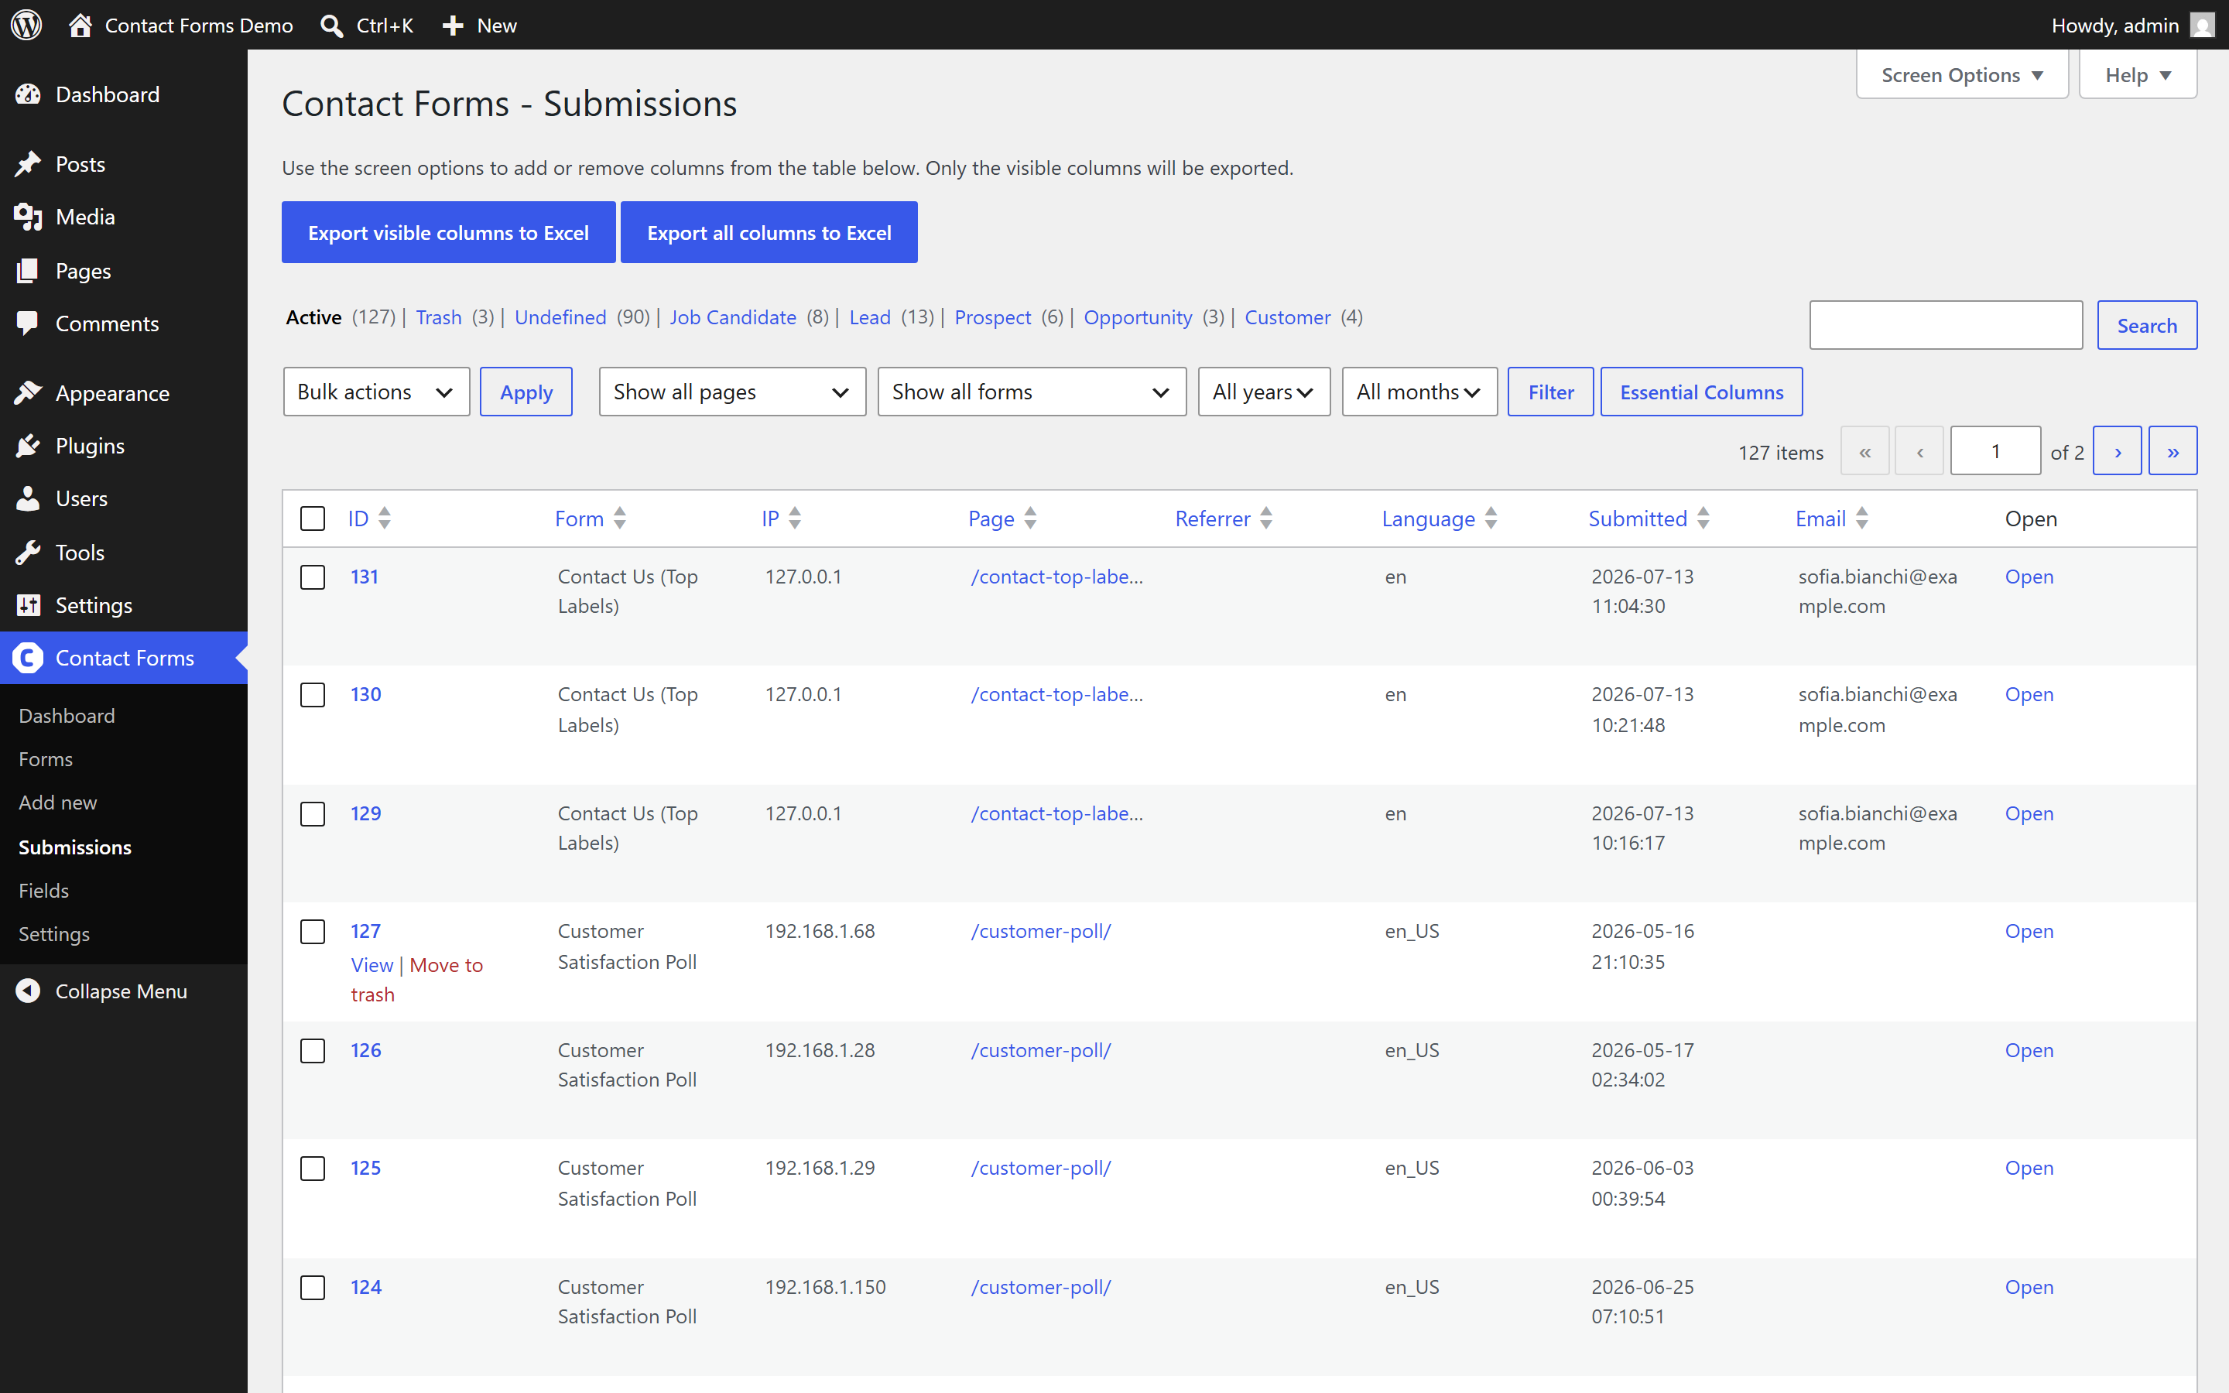Check the box for submission 131
The width and height of the screenshot is (2229, 1393).
313,577
